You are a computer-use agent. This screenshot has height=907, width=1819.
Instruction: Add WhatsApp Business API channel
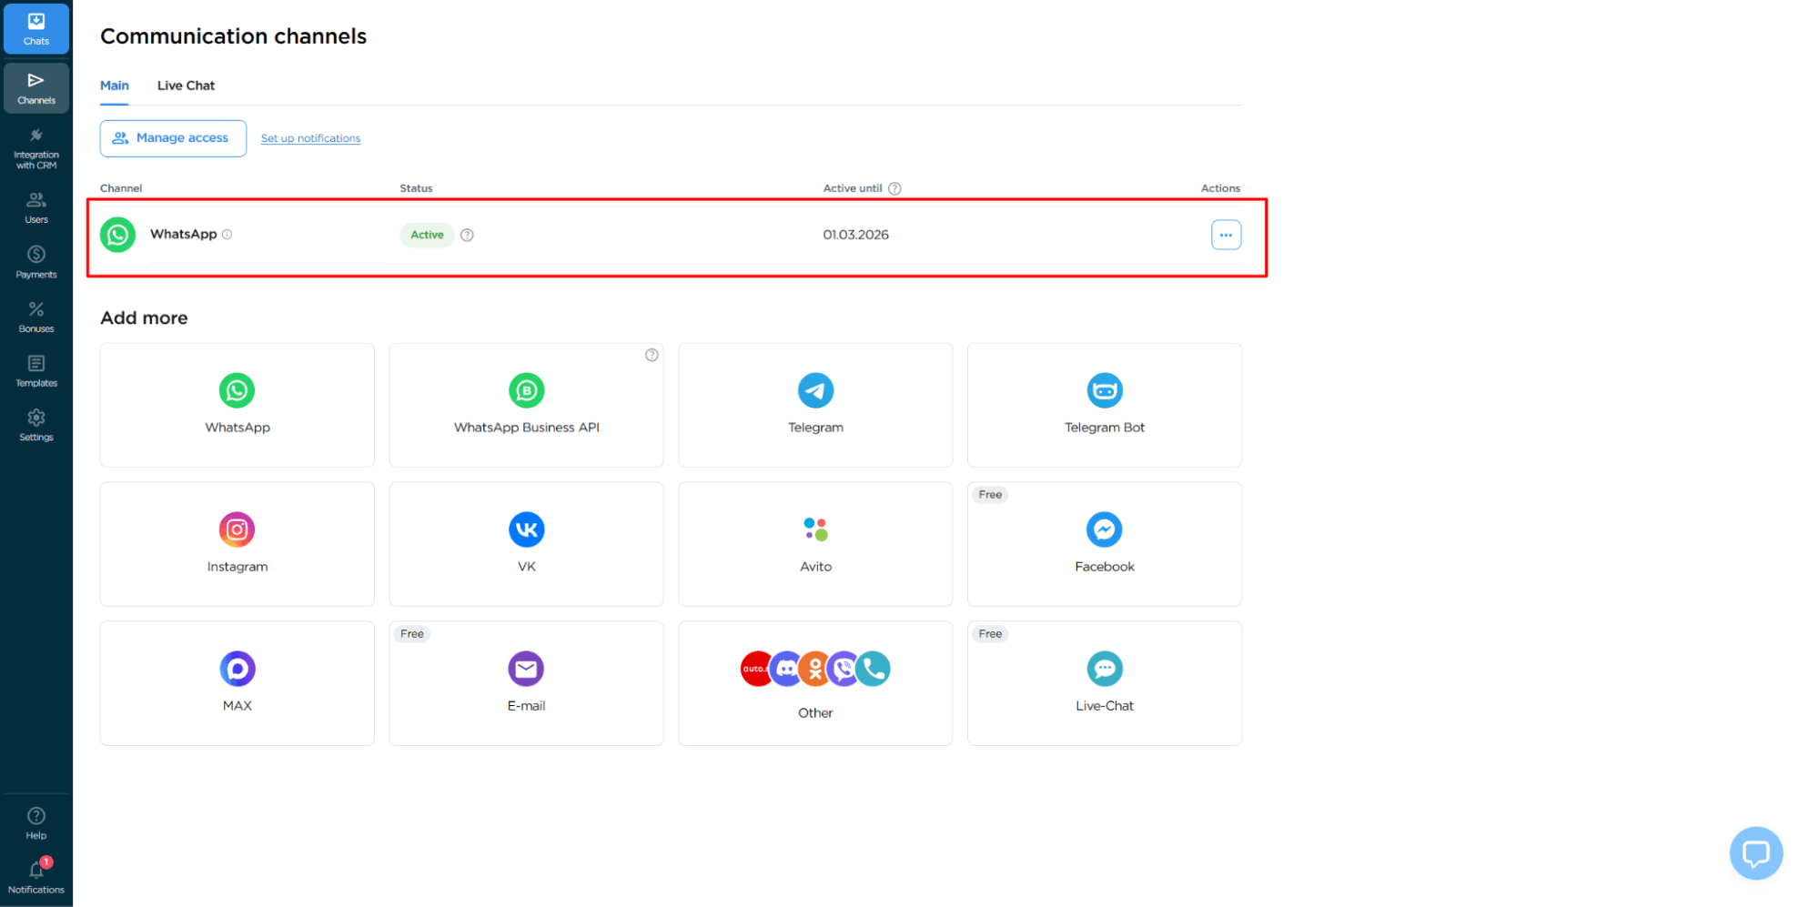526,405
